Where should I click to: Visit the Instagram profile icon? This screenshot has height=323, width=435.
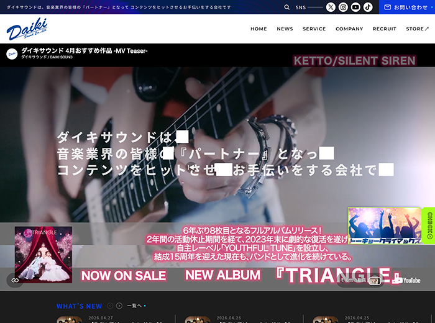[343, 7]
